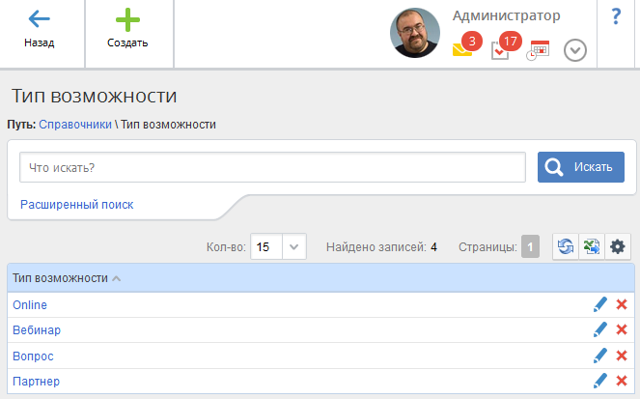
Task: Open the Online record
Action: point(30,305)
